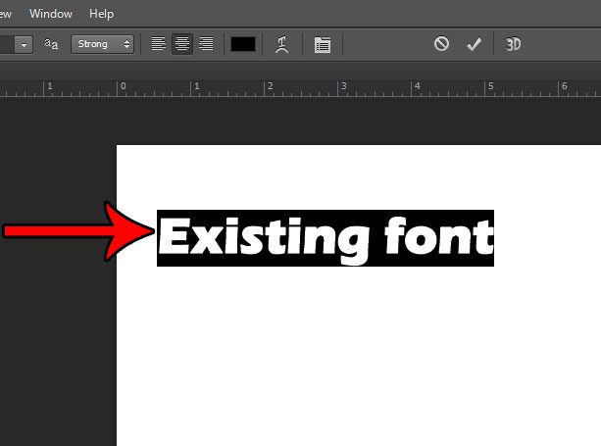The image size is (601, 446).
Task: Click on the horizontal ruler
Action: [x=294, y=89]
